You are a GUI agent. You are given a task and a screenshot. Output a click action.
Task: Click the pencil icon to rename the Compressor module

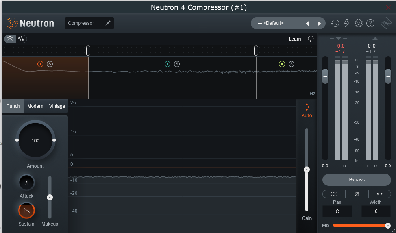click(108, 23)
